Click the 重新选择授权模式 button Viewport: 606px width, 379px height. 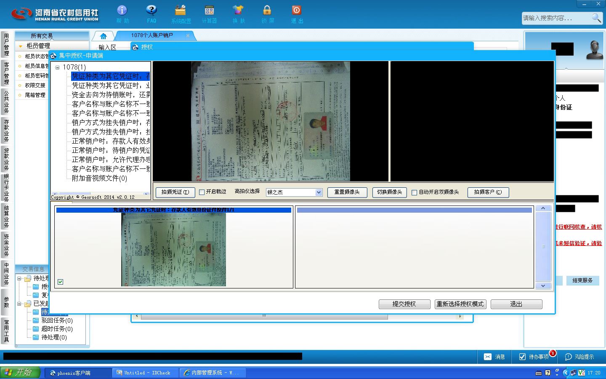coord(460,304)
